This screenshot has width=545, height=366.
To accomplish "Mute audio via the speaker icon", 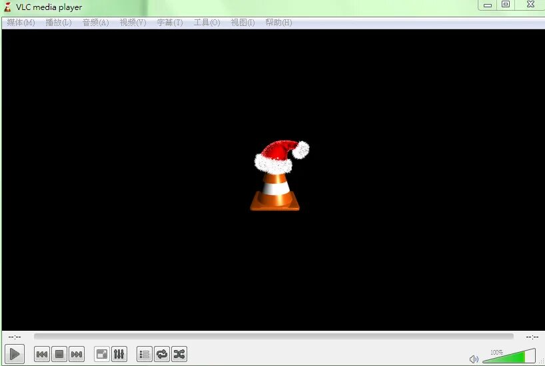I will pos(474,359).
